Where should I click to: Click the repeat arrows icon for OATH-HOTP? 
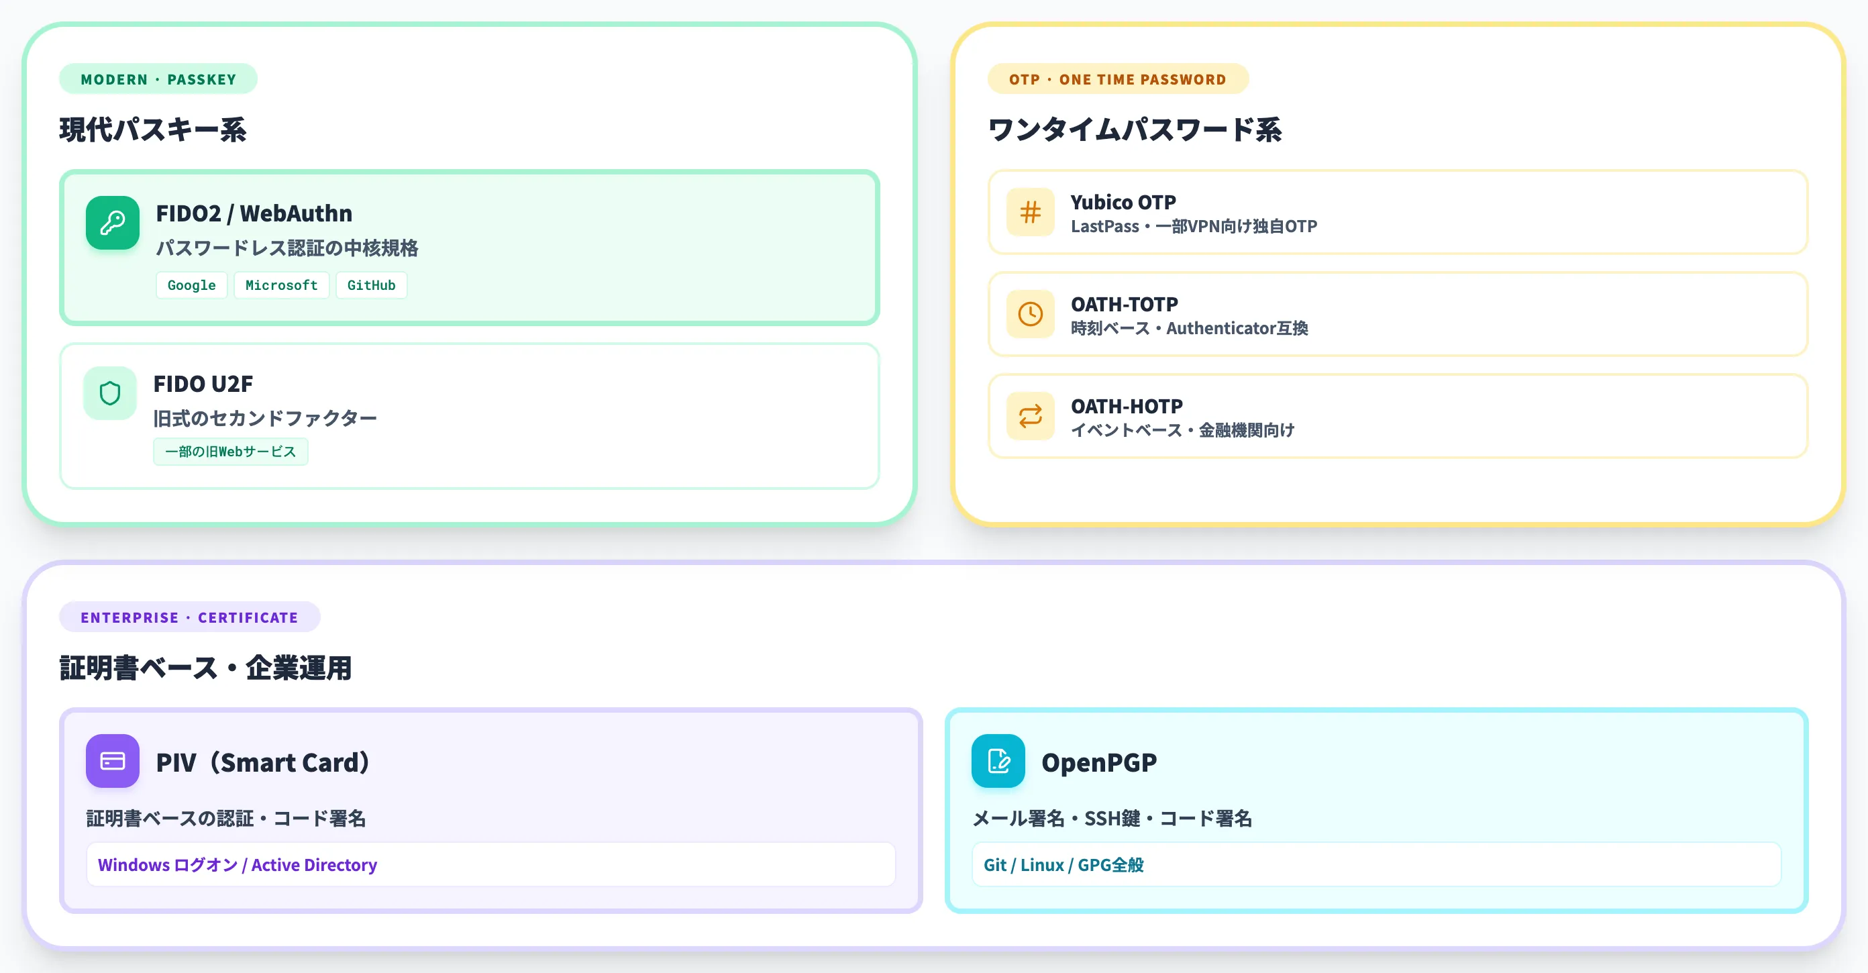[x=1030, y=416]
